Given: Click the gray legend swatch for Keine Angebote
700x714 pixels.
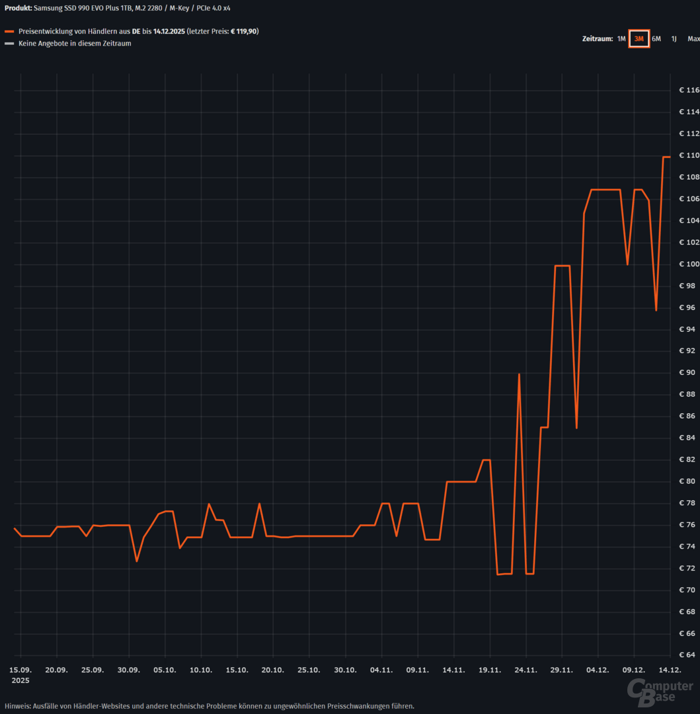Looking at the screenshot, I should 9,44.
